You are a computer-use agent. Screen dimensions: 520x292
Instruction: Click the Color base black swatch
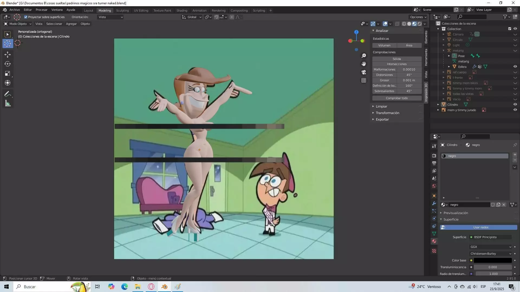(x=493, y=260)
